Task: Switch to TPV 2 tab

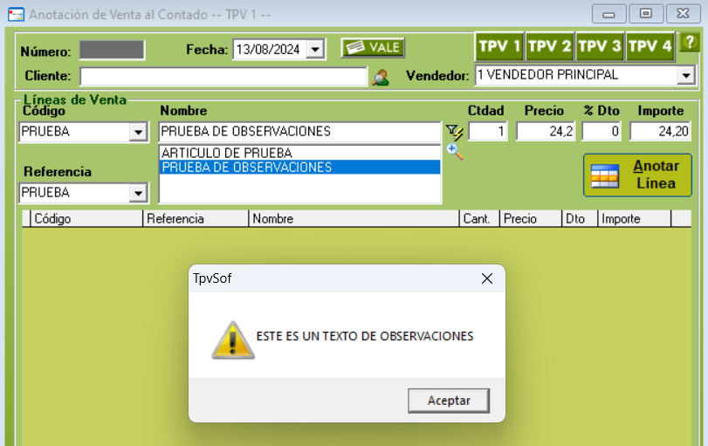Action: (549, 46)
